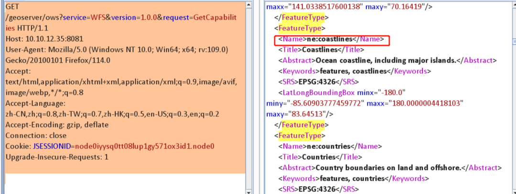This screenshot has height=194, width=516.
Task: Click the 'zh-CN,zh;q=0.8' language value line
Action: (x=113, y=114)
